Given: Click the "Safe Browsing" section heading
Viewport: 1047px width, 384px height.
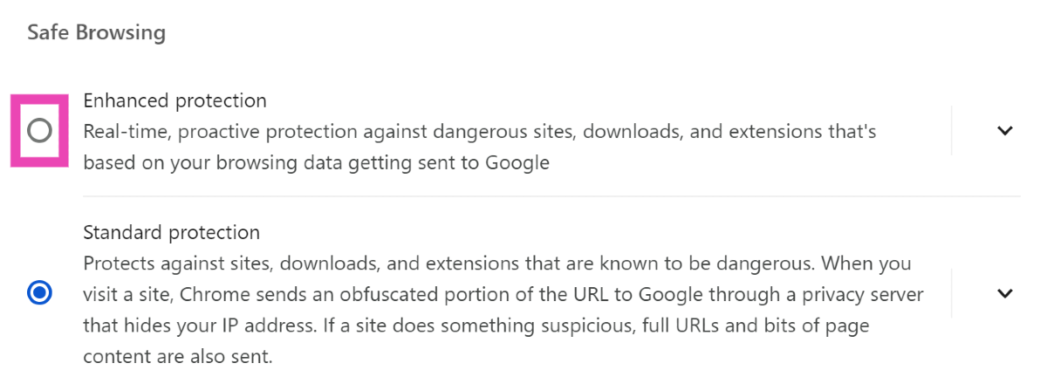Looking at the screenshot, I should 96,33.
